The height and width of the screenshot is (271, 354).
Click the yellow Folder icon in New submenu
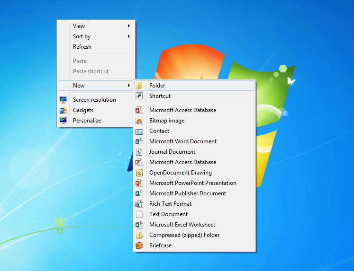139,86
